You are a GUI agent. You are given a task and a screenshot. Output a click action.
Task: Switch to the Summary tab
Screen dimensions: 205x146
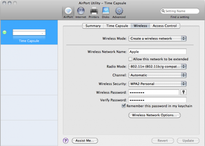point(93,26)
